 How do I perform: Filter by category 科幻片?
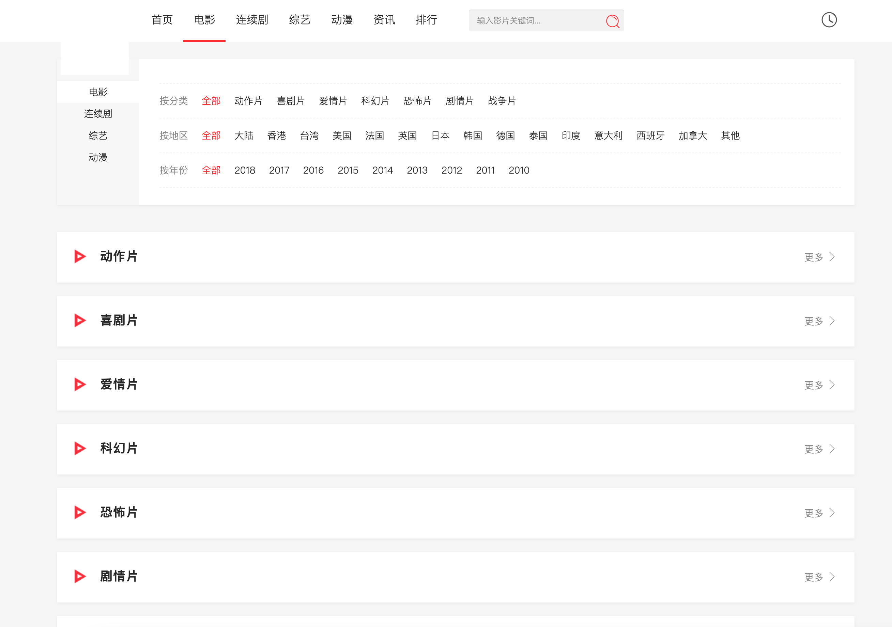tap(375, 101)
